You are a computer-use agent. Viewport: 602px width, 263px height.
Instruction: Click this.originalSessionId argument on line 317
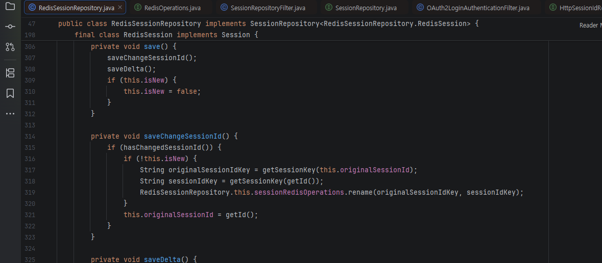(x=365, y=170)
